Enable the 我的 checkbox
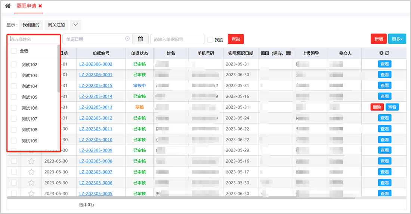The height and width of the screenshot is (214, 411). coord(210,40)
